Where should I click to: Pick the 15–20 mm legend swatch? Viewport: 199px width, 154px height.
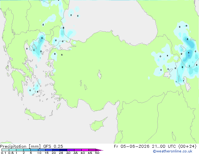click(49, 150)
